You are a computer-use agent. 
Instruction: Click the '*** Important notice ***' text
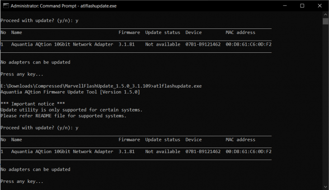click(33, 104)
